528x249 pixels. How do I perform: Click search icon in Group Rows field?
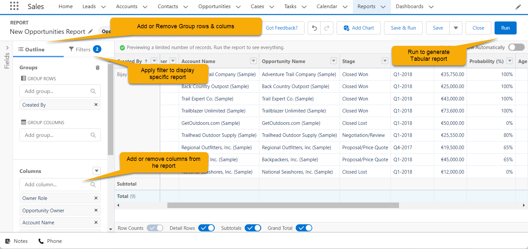click(x=93, y=91)
